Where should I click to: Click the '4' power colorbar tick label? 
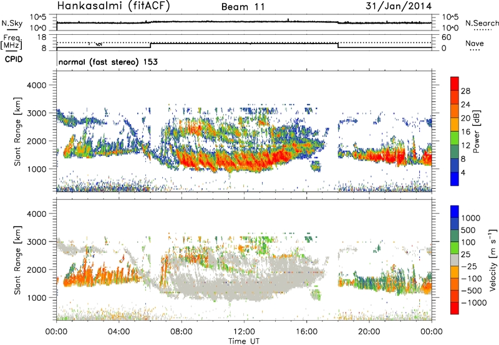click(463, 172)
